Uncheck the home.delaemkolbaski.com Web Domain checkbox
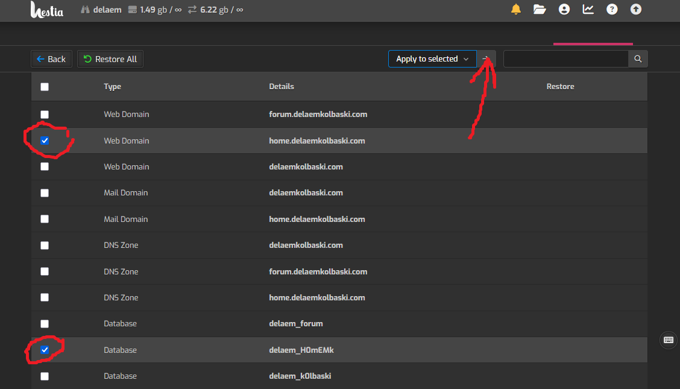The height and width of the screenshot is (389, 680). (x=45, y=141)
